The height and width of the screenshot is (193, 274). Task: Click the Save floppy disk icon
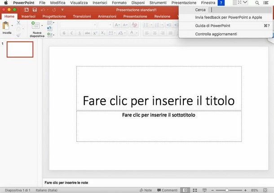pos(35,10)
